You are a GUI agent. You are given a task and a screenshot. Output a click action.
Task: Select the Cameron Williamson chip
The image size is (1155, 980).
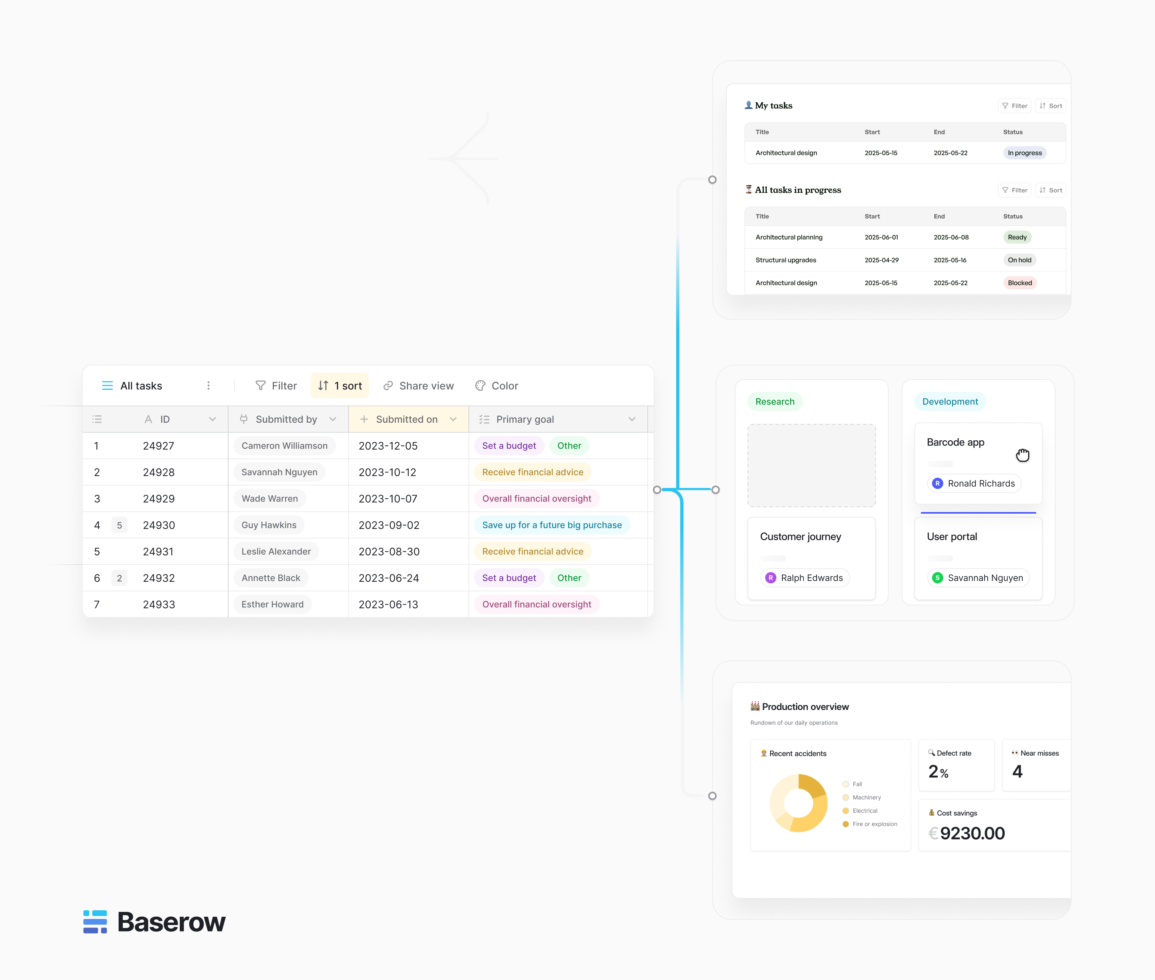click(x=285, y=446)
